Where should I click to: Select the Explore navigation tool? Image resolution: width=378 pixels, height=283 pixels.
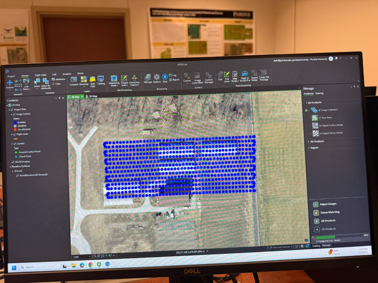(10, 84)
